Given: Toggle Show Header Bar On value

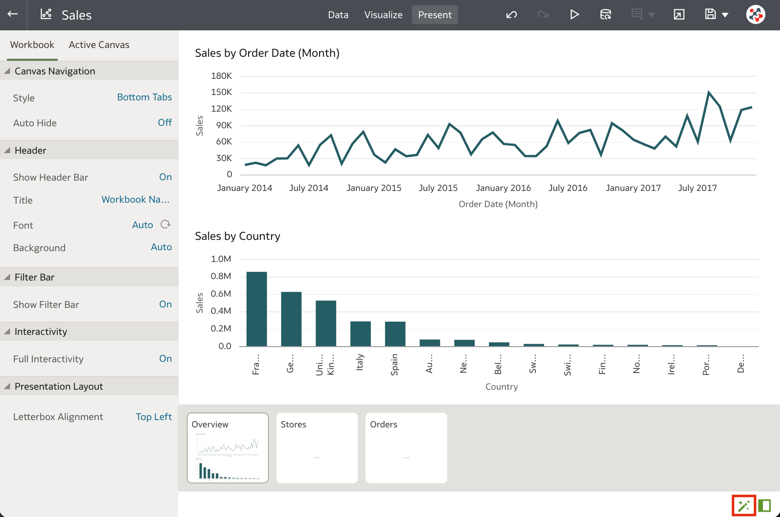Looking at the screenshot, I should point(165,177).
